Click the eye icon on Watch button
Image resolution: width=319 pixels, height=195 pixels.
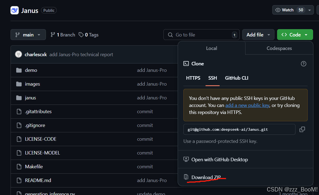coord(278,10)
